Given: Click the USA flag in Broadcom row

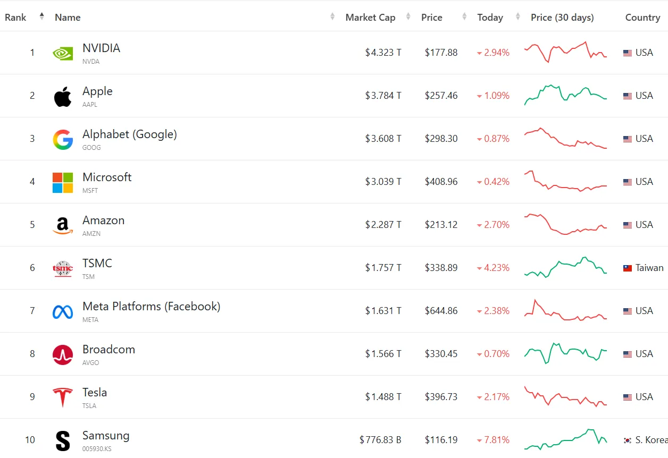Looking at the screenshot, I should [628, 354].
